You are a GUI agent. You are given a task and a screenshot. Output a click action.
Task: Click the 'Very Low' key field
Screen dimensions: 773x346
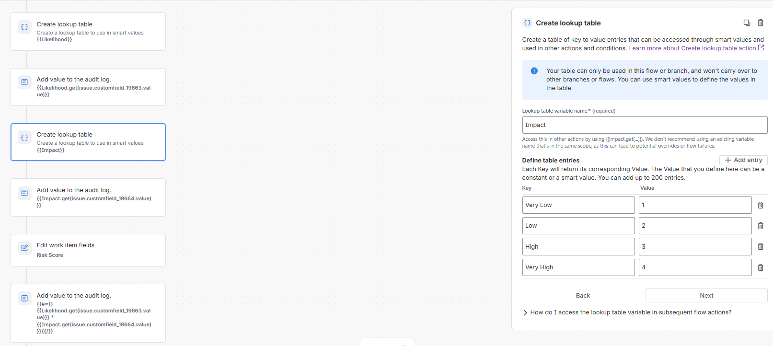(578, 205)
